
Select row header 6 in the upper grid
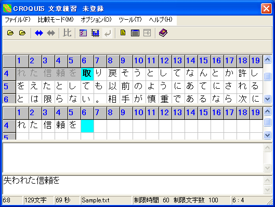click(x=9, y=99)
